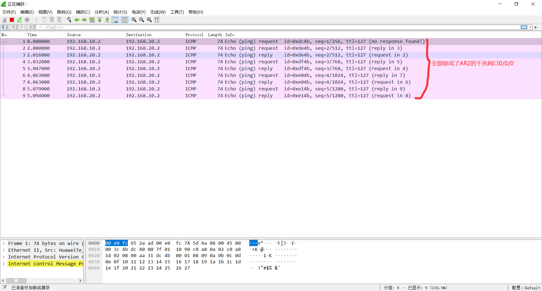
Task: Select packet 8 request seq=5/1280
Action: (271, 89)
